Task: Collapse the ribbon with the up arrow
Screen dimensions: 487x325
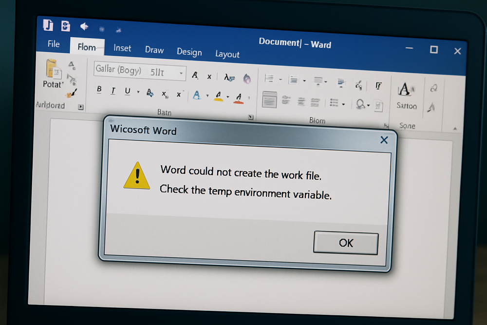Action: (x=455, y=128)
